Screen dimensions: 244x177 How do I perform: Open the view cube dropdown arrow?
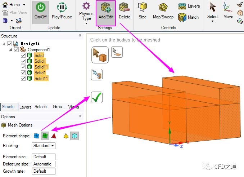pos(12,21)
